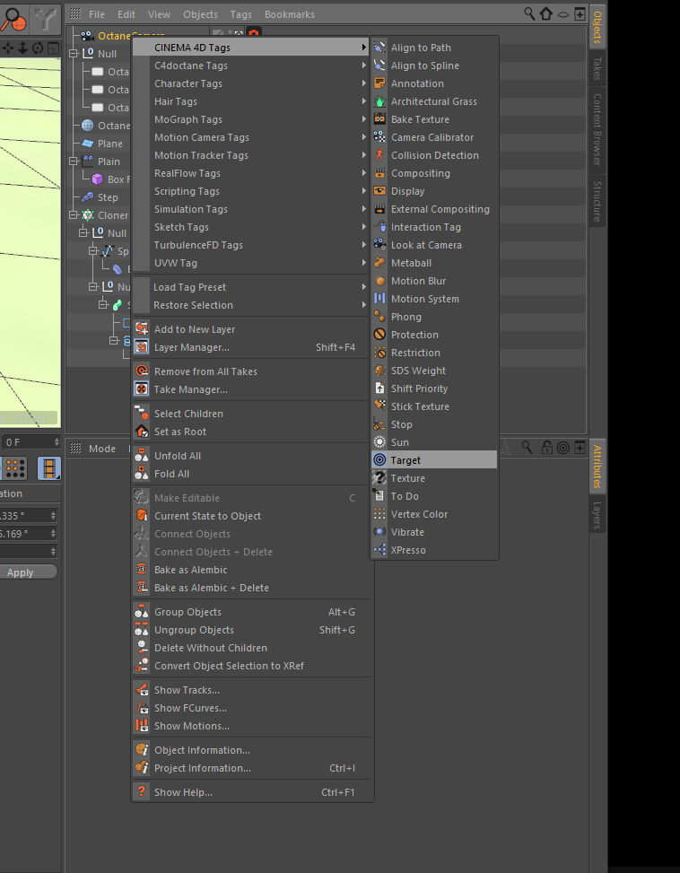Choose Align to Path tag
The width and height of the screenshot is (680, 873).
[434, 48]
